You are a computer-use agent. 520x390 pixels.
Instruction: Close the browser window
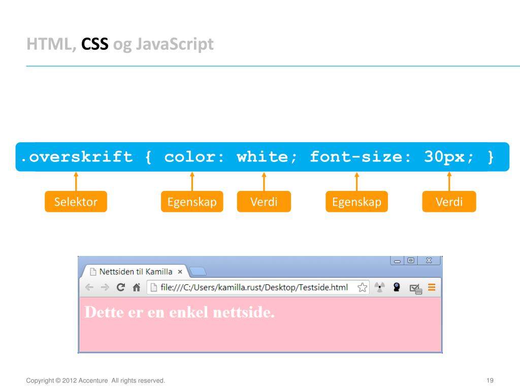point(429,261)
